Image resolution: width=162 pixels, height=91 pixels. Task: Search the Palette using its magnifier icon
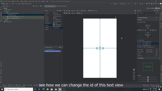tap(58, 11)
